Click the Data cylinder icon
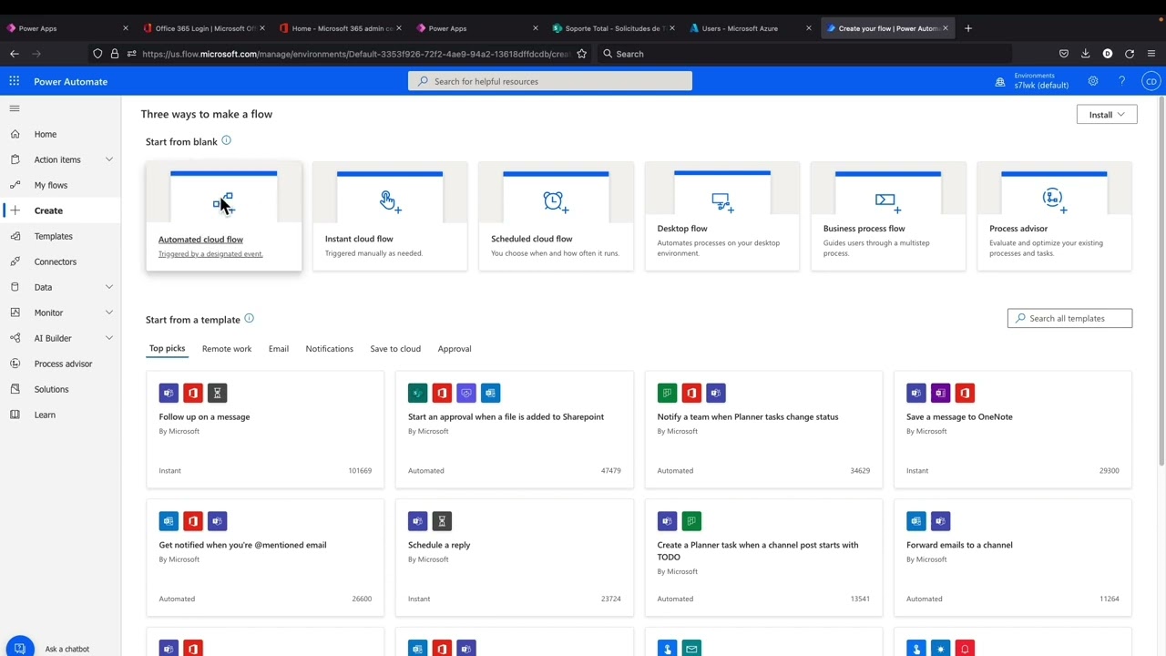The width and height of the screenshot is (1166, 656). tap(15, 287)
